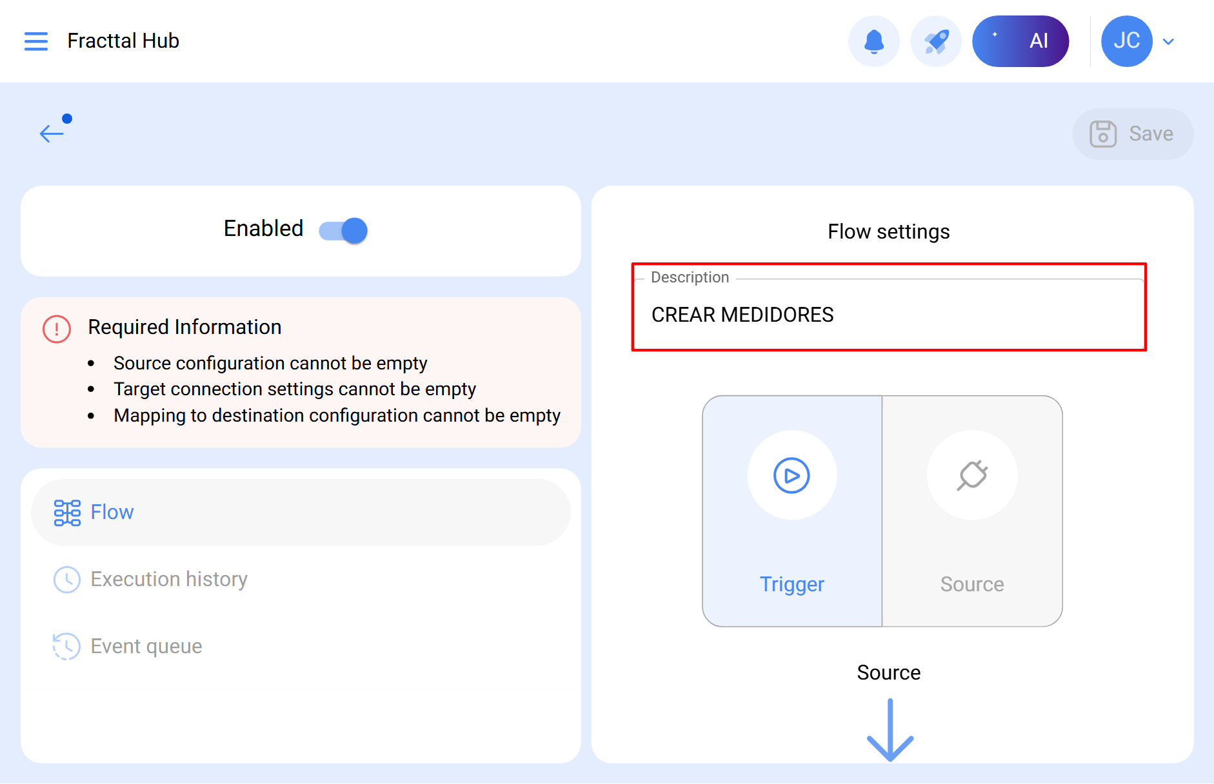Open Execution history section

click(x=169, y=579)
